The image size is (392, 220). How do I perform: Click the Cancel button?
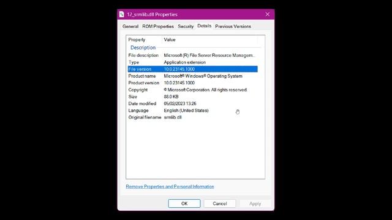click(220, 204)
